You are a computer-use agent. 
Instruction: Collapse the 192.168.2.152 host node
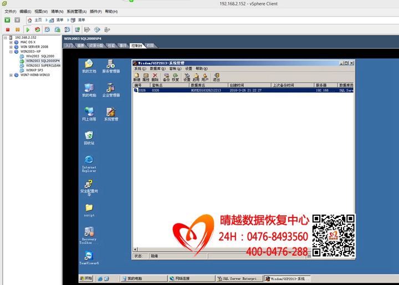(x=5, y=38)
